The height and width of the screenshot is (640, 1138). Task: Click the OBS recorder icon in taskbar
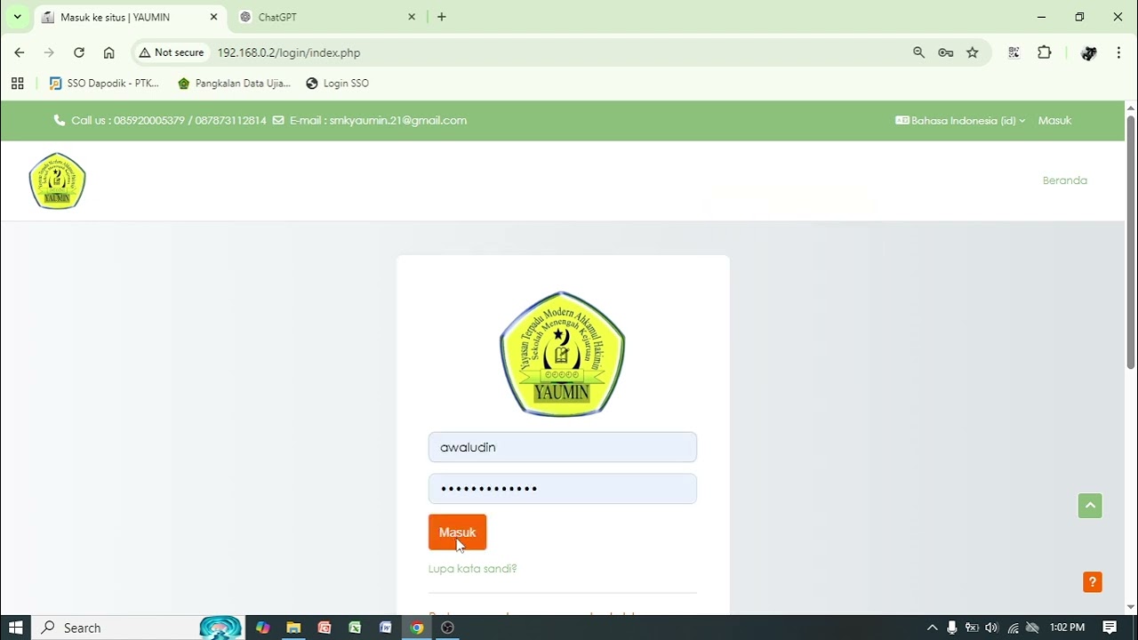(x=448, y=628)
